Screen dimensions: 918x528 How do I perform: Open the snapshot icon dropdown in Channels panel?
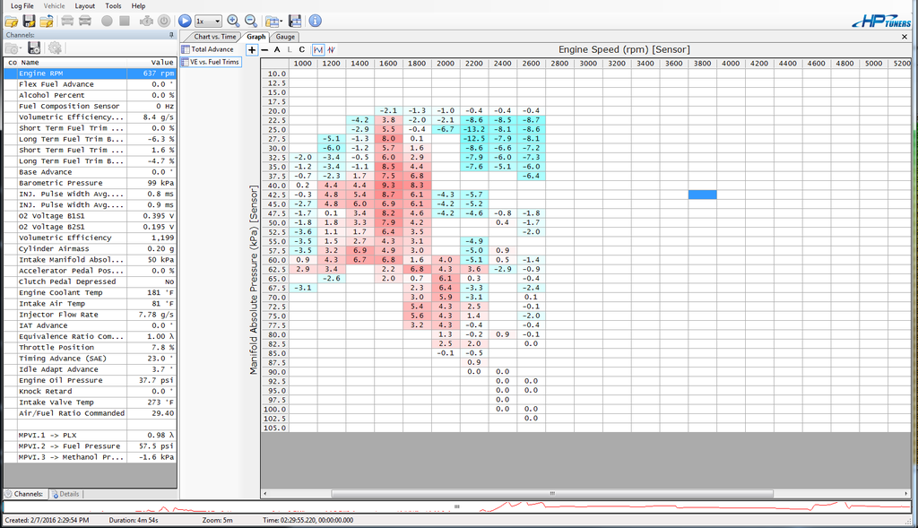pyautogui.click(x=21, y=48)
